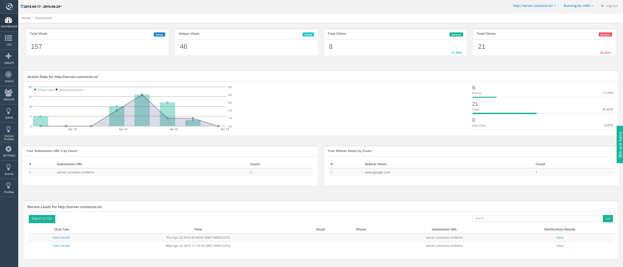Click the Total Views value 157
Image resolution: width=623 pixels, height=267 pixels.
coord(36,47)
